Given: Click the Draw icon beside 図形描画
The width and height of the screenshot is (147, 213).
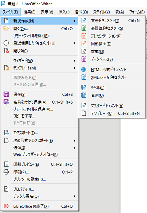Looking at the screenshot, I should pos(84,44).
